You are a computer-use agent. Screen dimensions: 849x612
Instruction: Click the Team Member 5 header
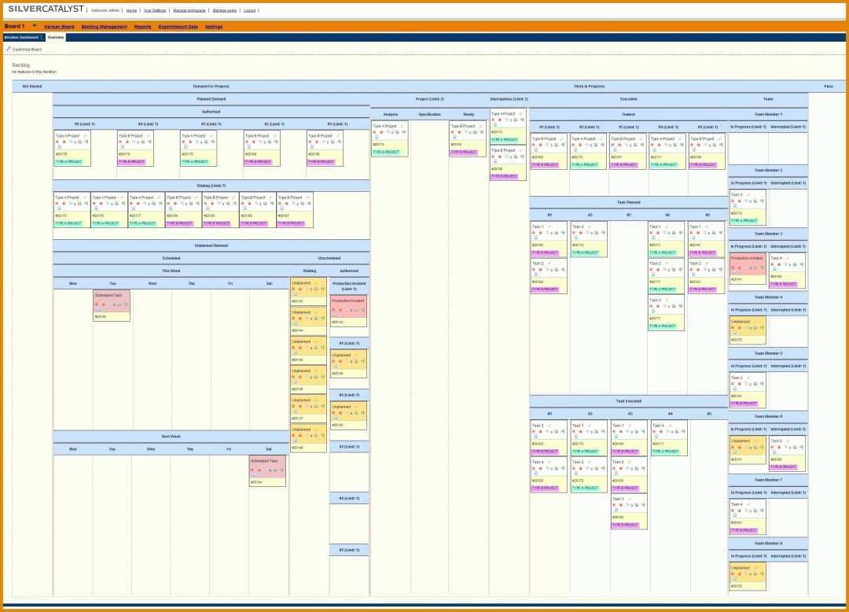768,354
